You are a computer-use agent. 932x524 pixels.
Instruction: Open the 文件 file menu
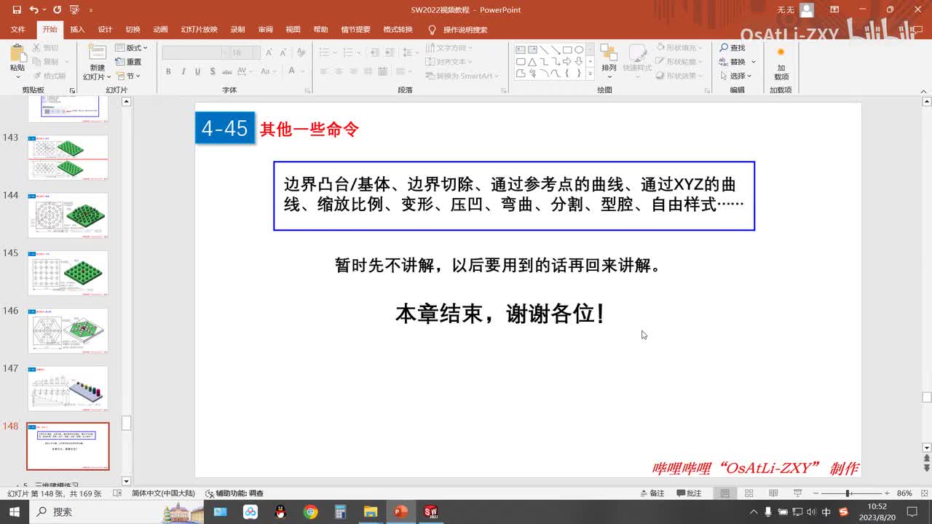coord(18,30)
